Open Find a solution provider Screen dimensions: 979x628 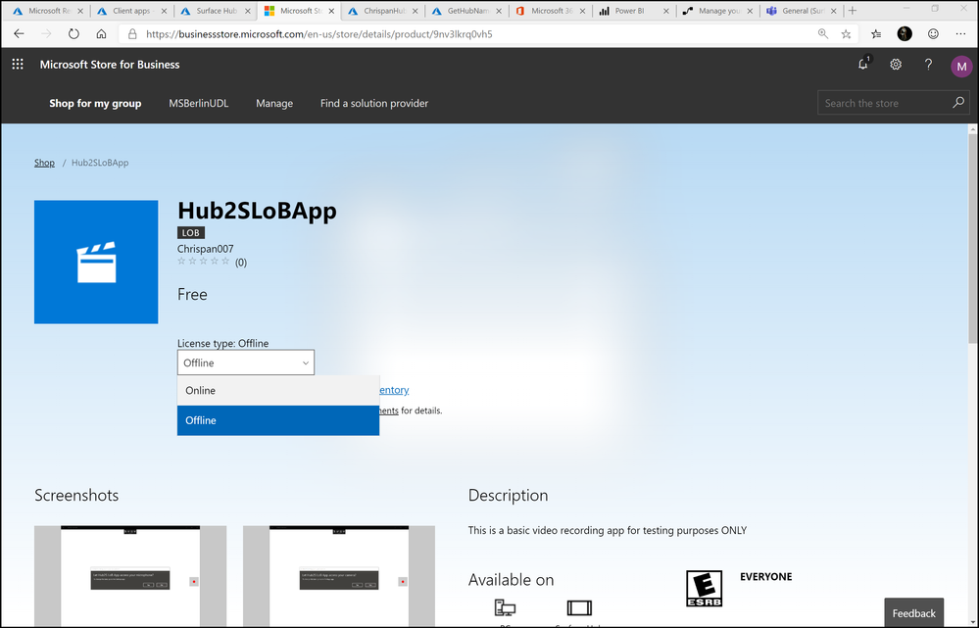coord(374,103)
